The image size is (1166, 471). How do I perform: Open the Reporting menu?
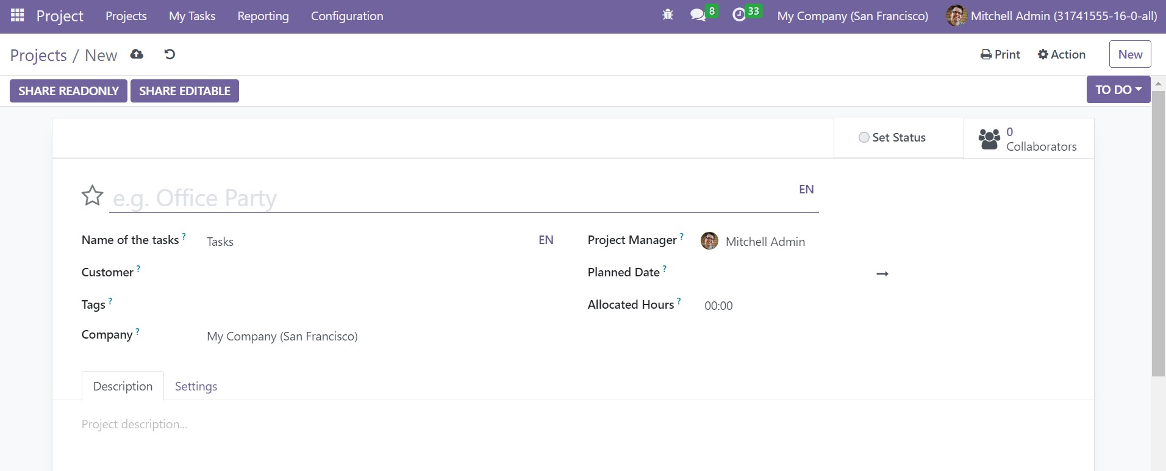coord(263,16)
